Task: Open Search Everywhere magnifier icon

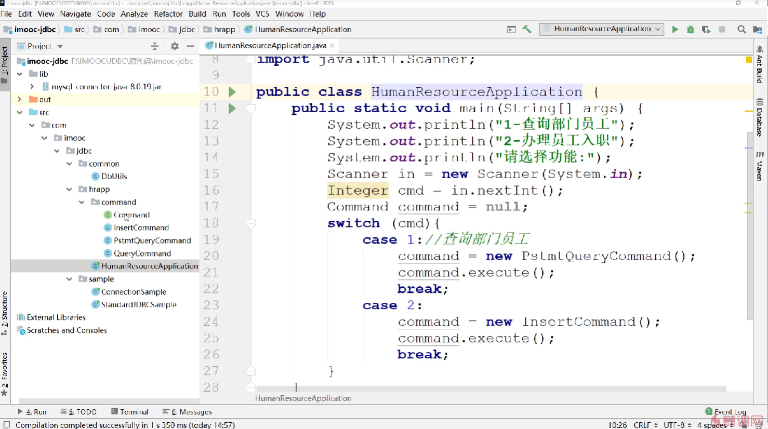Action: (x=741, y=30)
